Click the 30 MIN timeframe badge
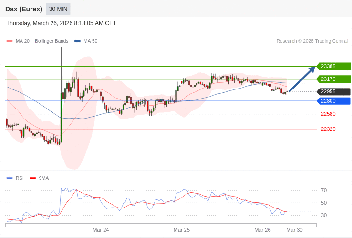 click(x=58, y=9)
